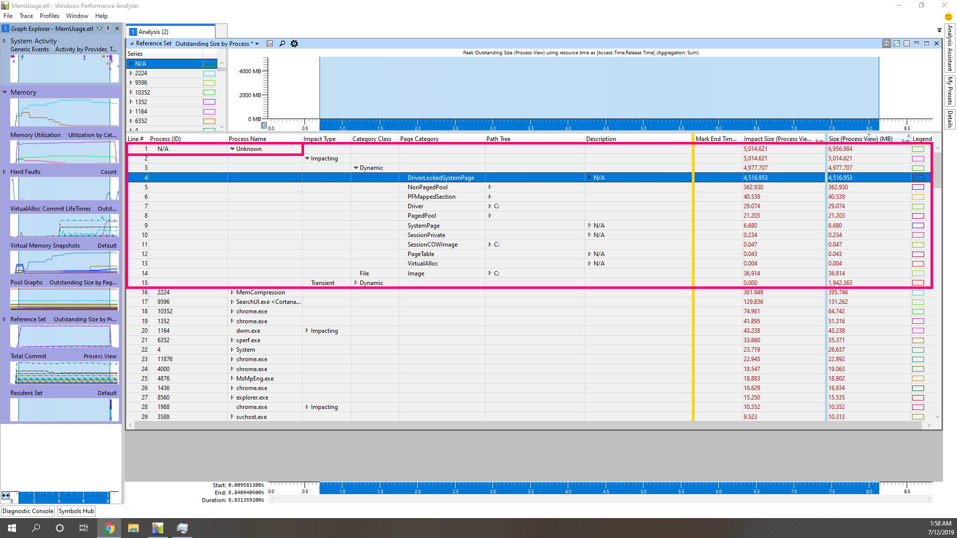
Task: Toggle series 10352 color box
Action: (x=209, y=93)
